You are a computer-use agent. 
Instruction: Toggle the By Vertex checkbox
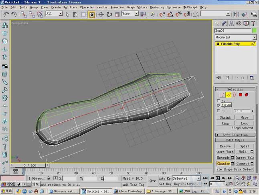coord(219,101)
